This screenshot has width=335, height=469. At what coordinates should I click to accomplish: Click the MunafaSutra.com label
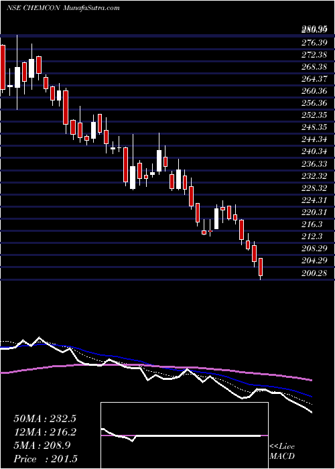pyautogui.click(x=92, y=8)
